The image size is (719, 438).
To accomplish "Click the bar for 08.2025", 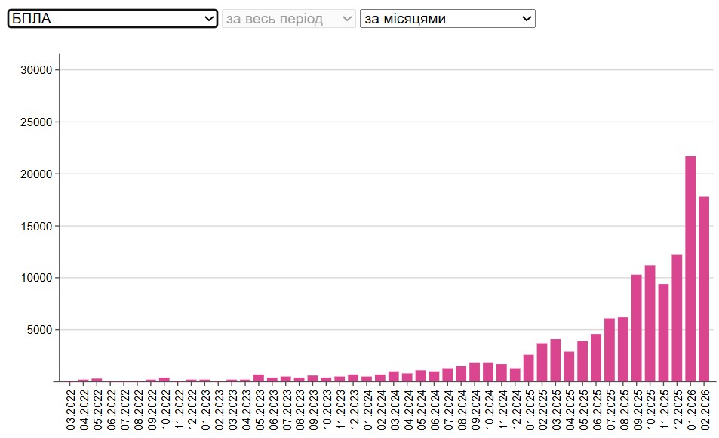I will (623, 349).
